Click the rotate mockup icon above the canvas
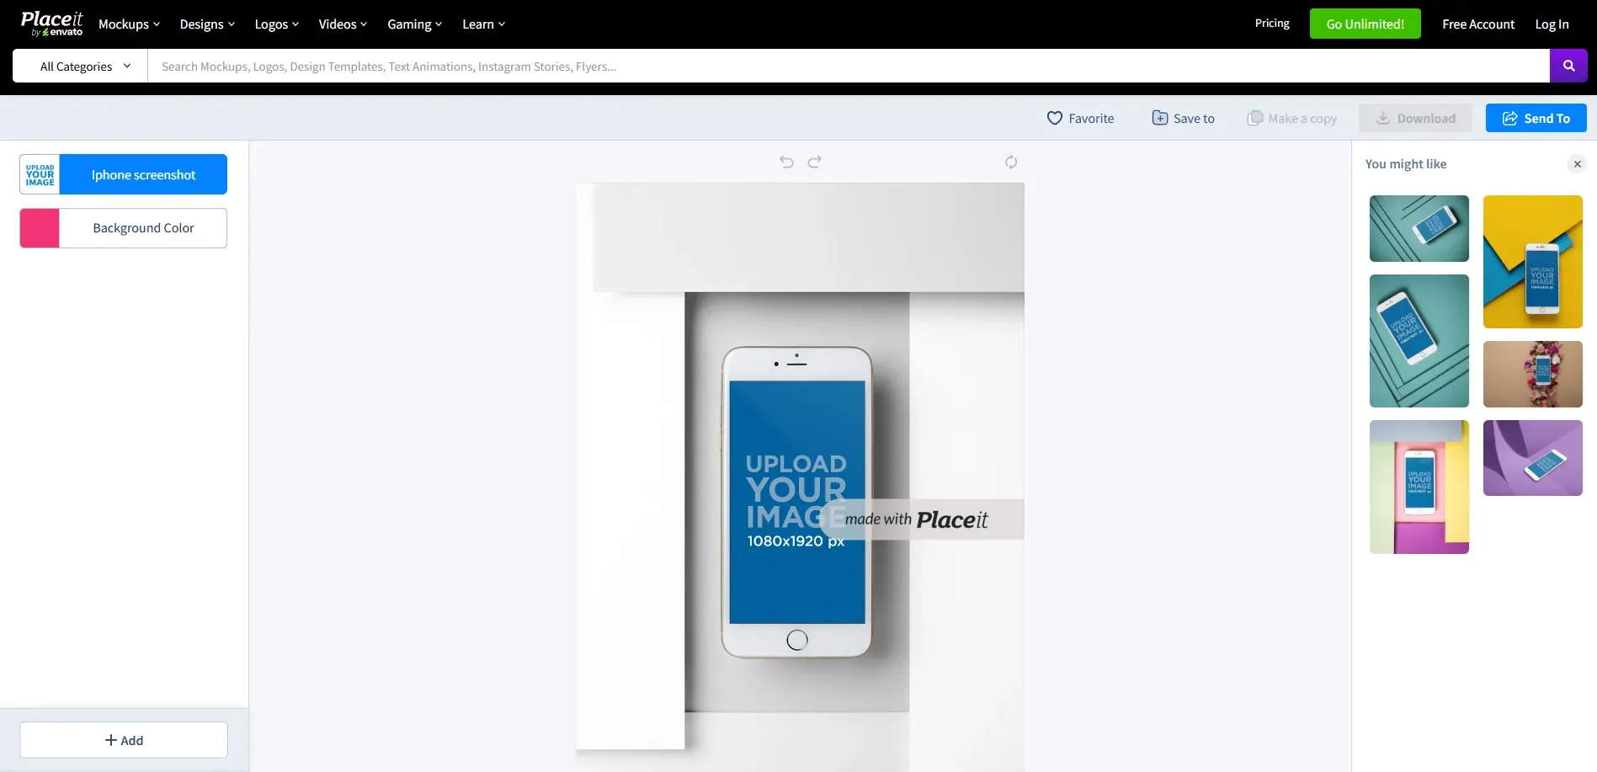This screenshot has width=1597, height=772. (1010, 162)
